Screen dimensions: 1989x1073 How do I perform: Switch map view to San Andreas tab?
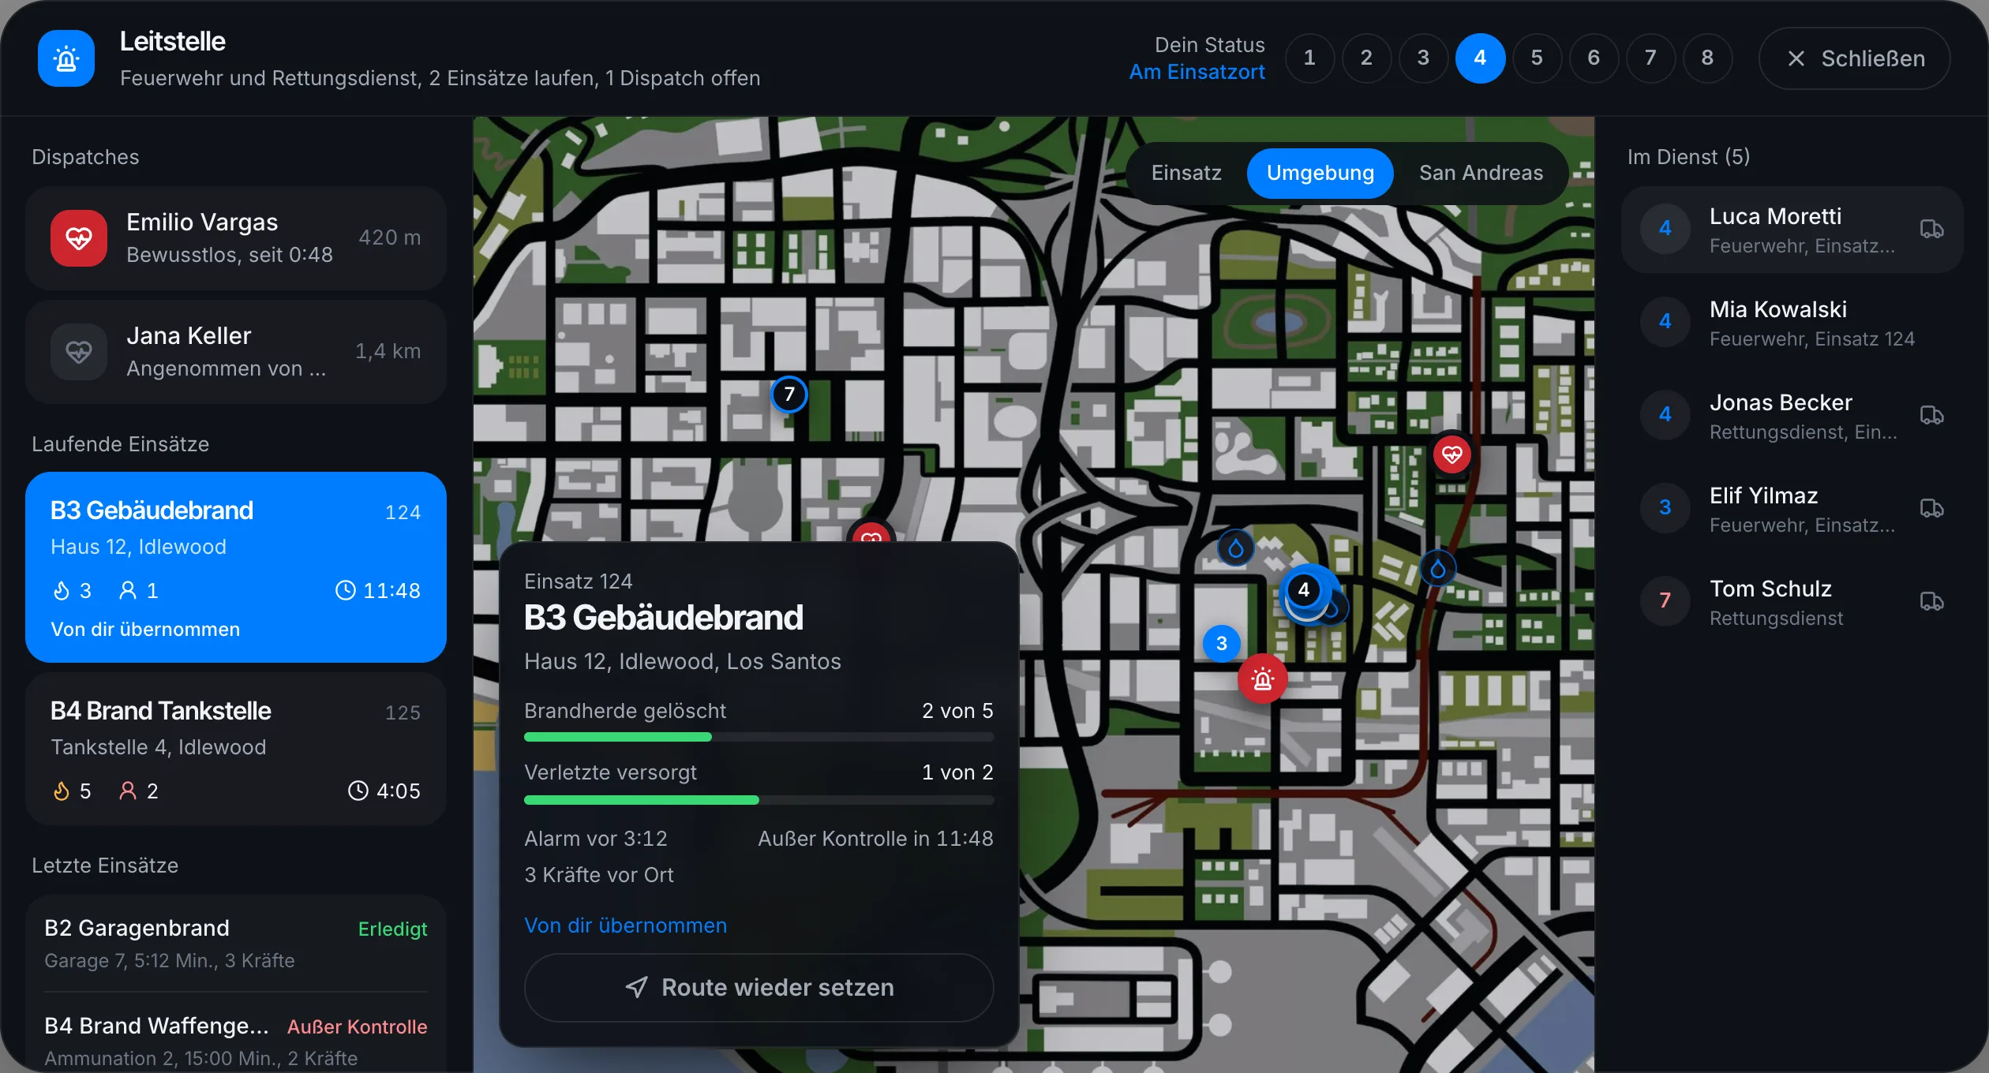click(x=1481, y=173)
